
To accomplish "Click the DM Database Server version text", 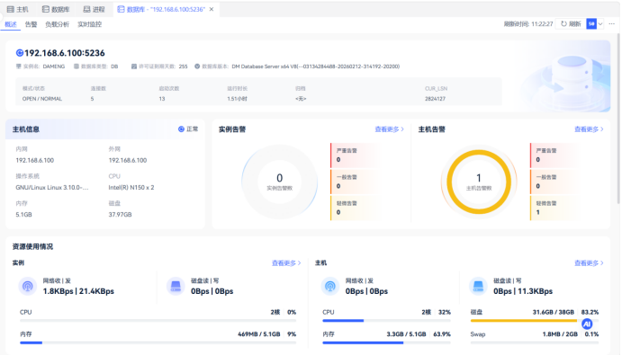I will [x=316, y=67].
